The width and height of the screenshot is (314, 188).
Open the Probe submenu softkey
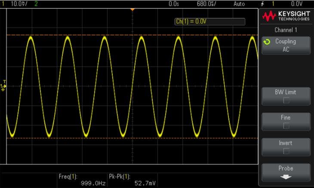coord(286,172)
